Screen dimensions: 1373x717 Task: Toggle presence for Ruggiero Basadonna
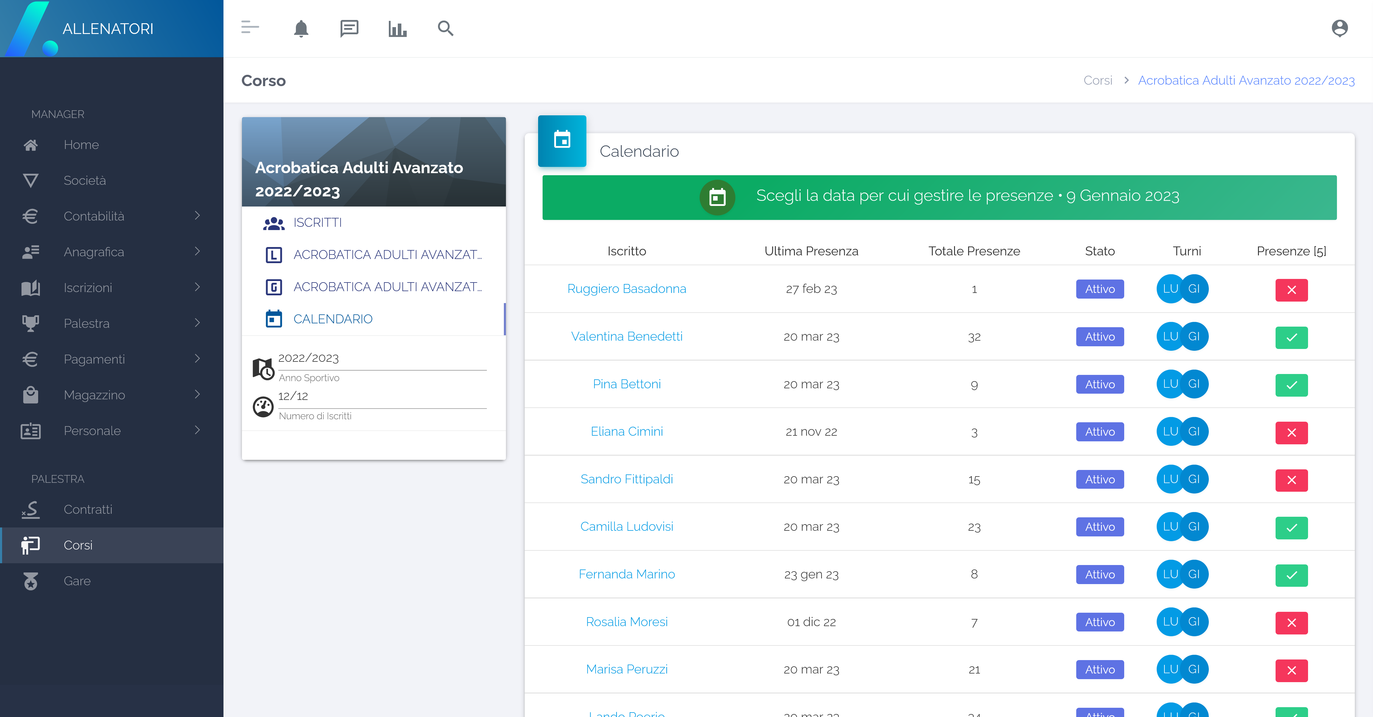tap(1291, 290)
